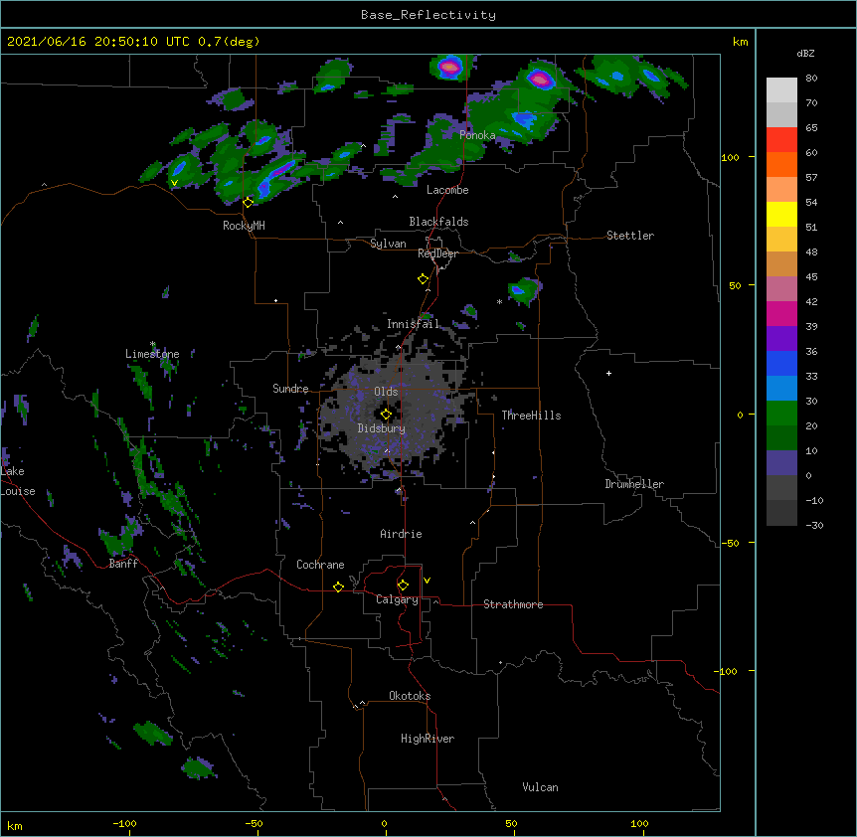Viewport: 857px width, 837px height.
Task: Pick the purple 36-39 dBZ legend swatch
Action: [x=781, y=339]
